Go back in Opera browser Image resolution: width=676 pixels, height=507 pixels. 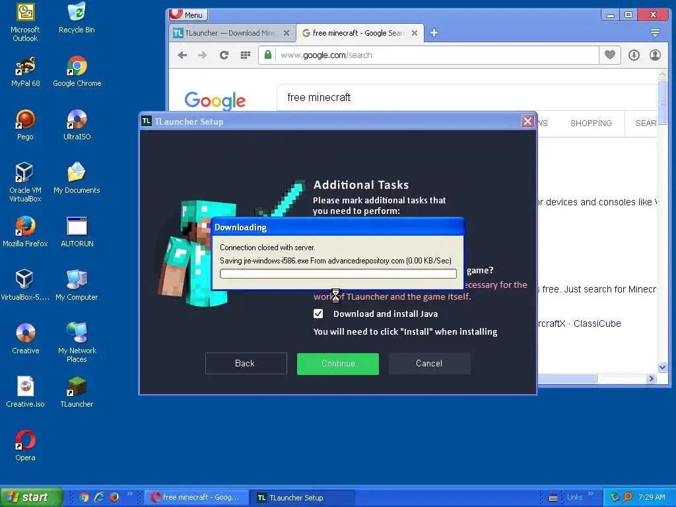[x=182, y=55]
